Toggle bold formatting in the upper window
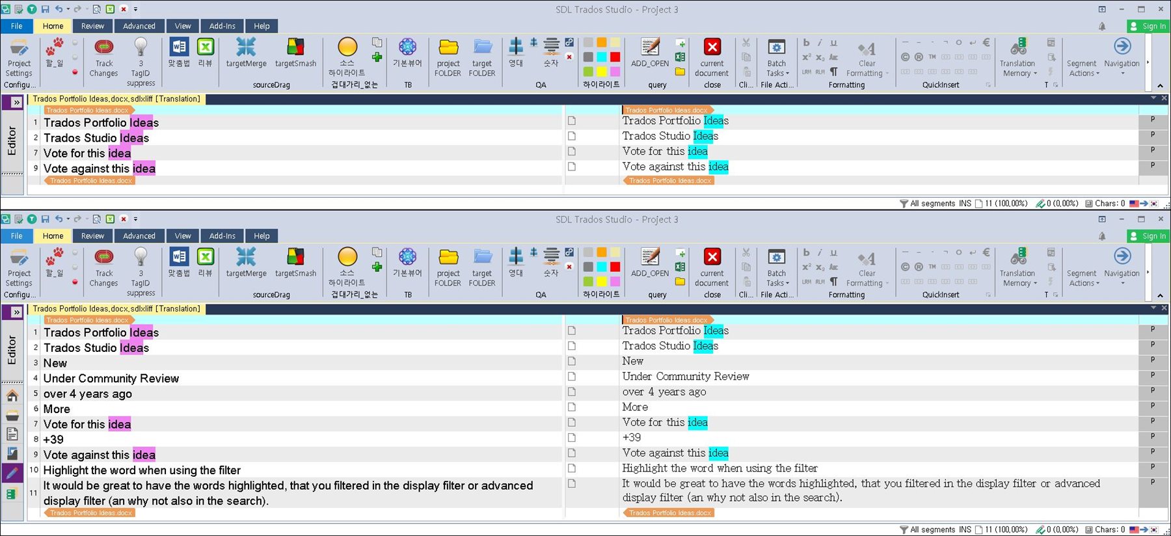This screenshot has height=536, width=1171. (806, 43)
